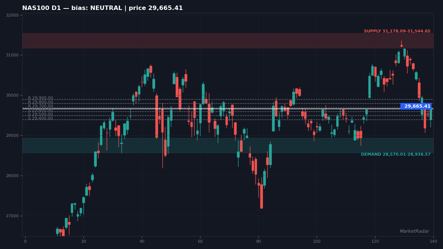Click the teal demand zone band

point(228,145)
